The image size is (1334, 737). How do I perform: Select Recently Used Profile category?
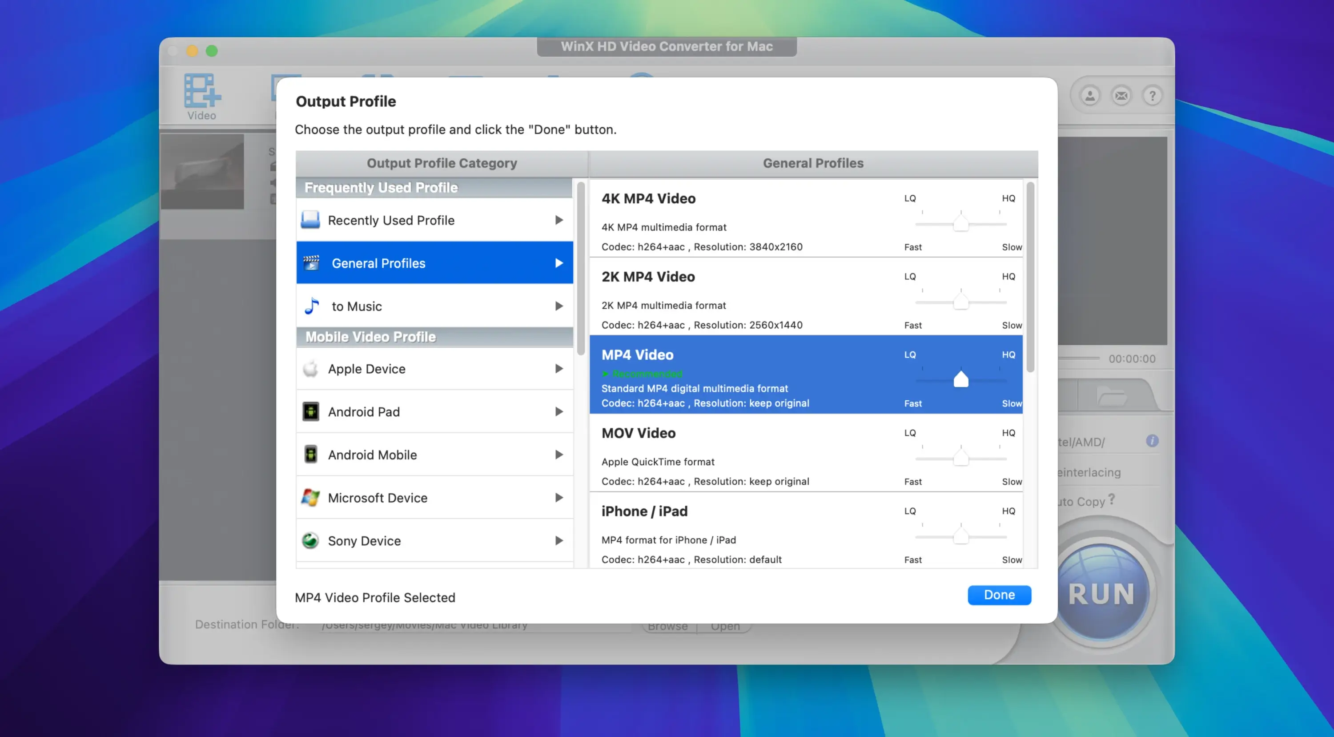click(x=434, y=220)
